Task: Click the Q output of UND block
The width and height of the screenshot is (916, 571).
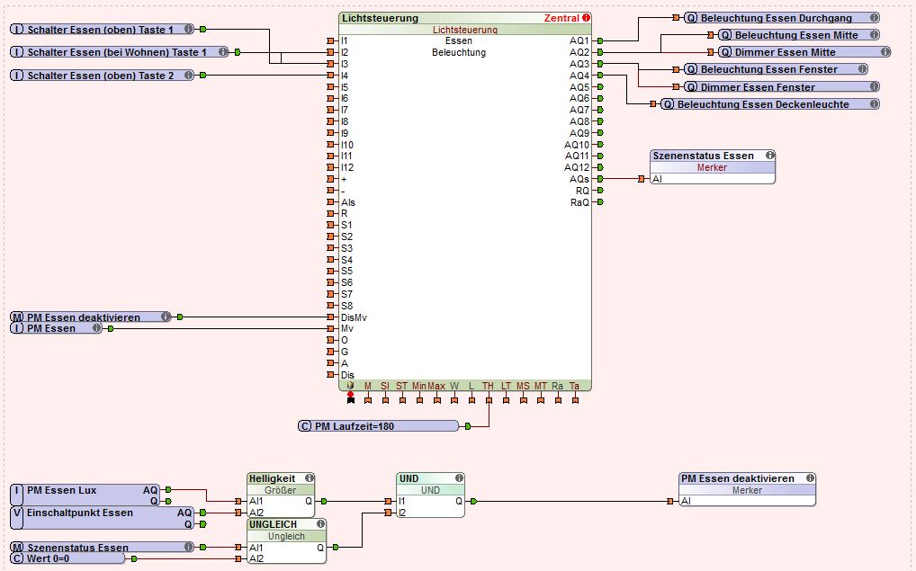Action: tap(474, 501)
